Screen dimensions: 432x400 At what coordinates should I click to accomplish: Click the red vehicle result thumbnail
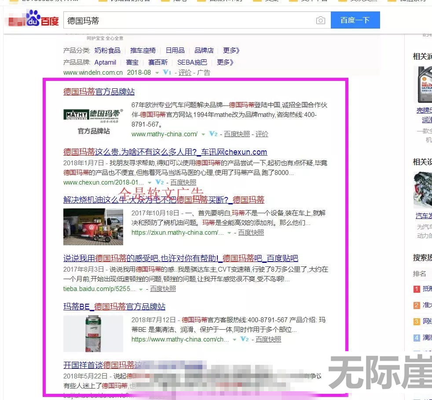pyautogui.click(x=93, y=227)
